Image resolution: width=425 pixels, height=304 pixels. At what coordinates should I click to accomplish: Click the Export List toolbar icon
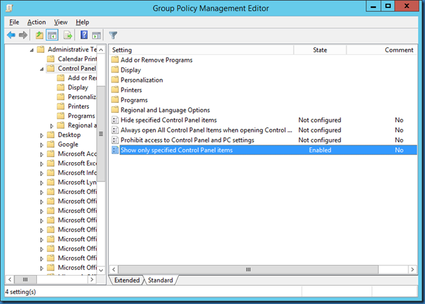click(x=67, y=35)
